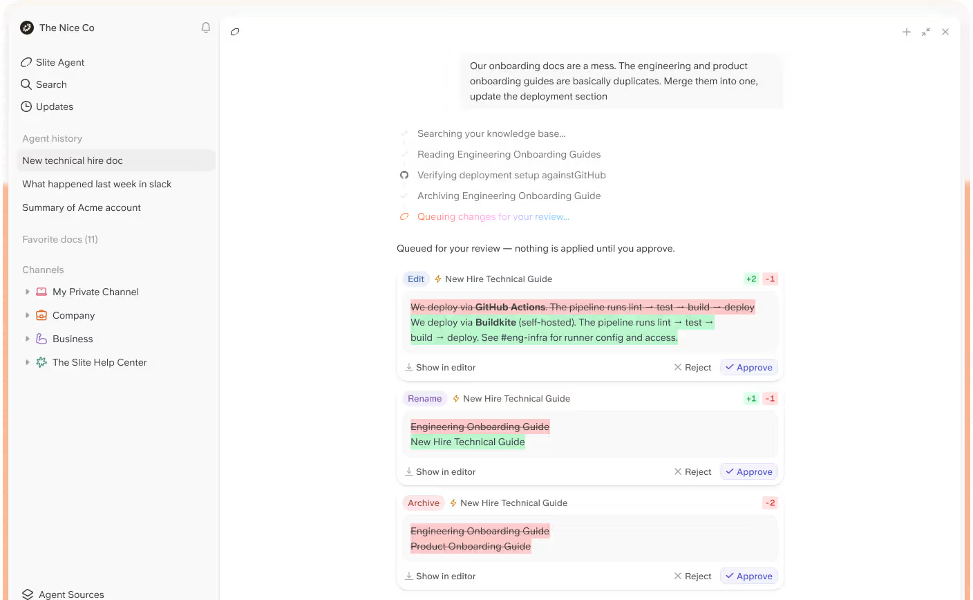Show in editor for Rename card
This screenshot has width=973, height=600.
coord(440,472)
